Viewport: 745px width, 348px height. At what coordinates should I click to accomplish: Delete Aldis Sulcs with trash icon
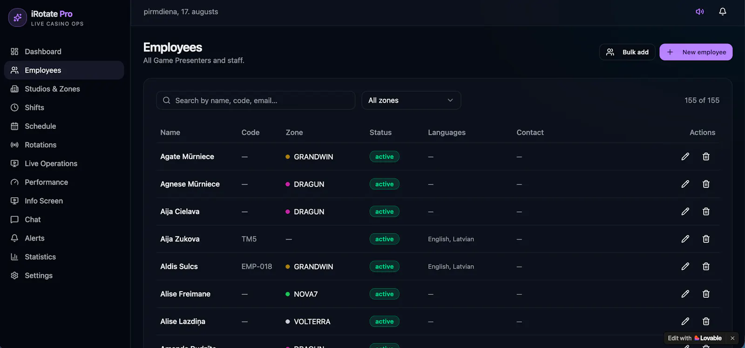point(706,267)
